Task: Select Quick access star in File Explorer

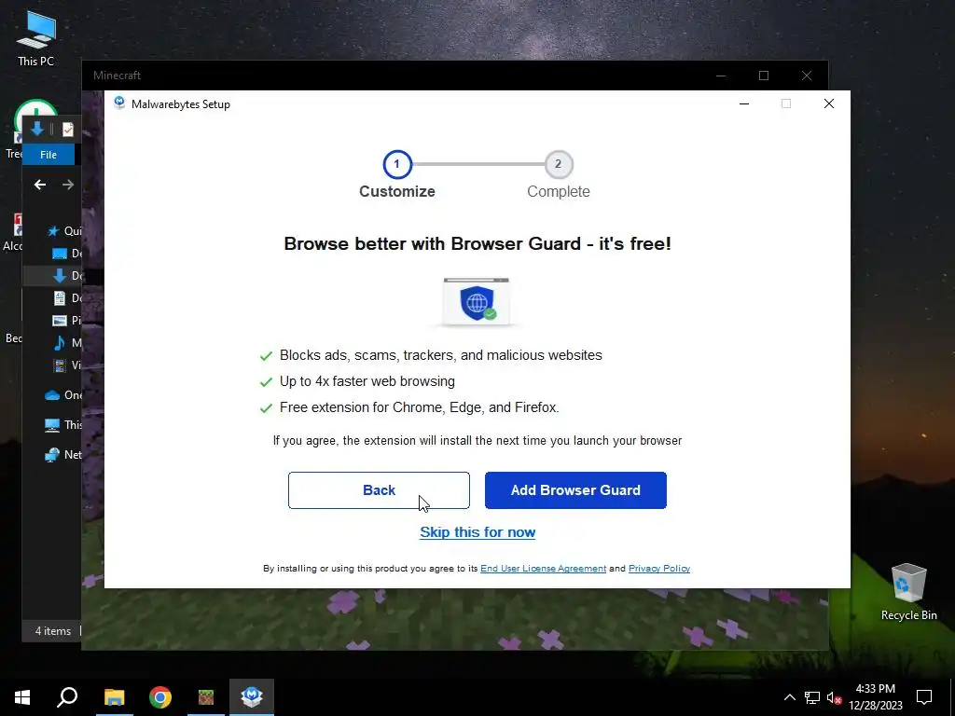Action: [x=53, y=231]
